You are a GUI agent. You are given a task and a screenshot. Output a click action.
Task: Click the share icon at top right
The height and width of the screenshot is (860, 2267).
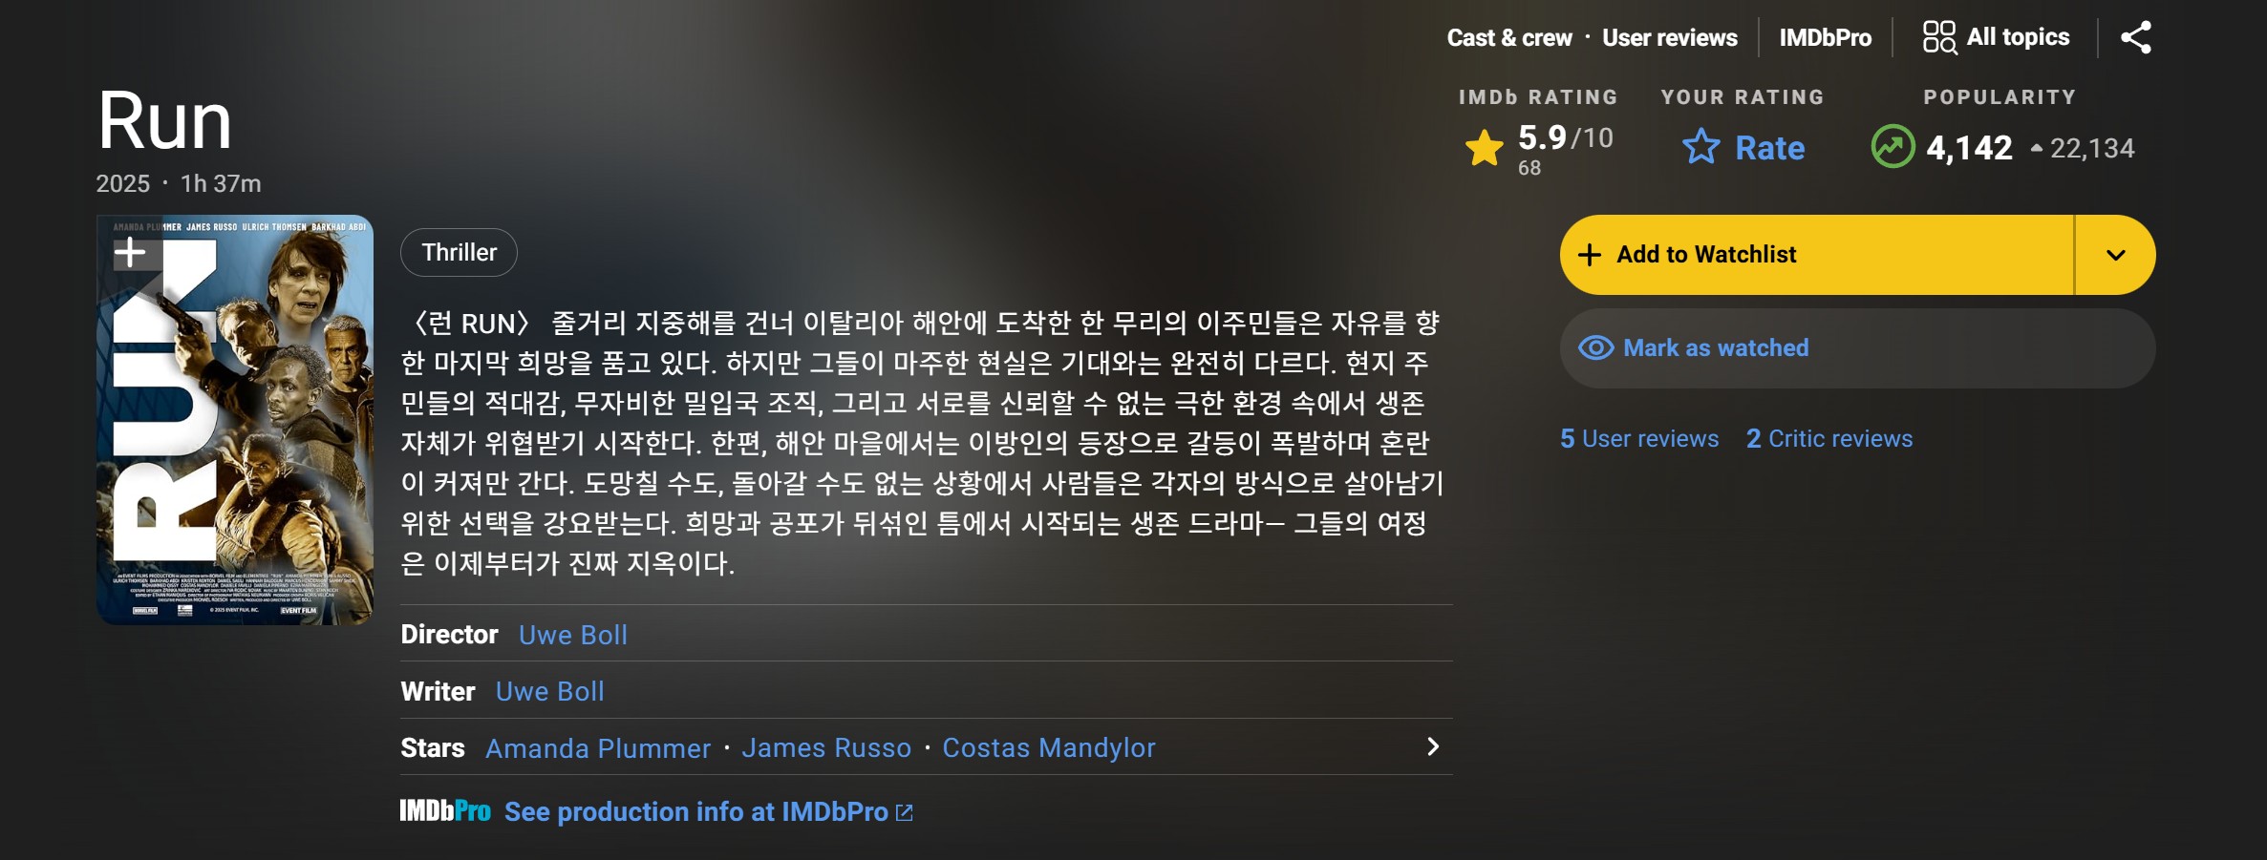pos(2136,38)
